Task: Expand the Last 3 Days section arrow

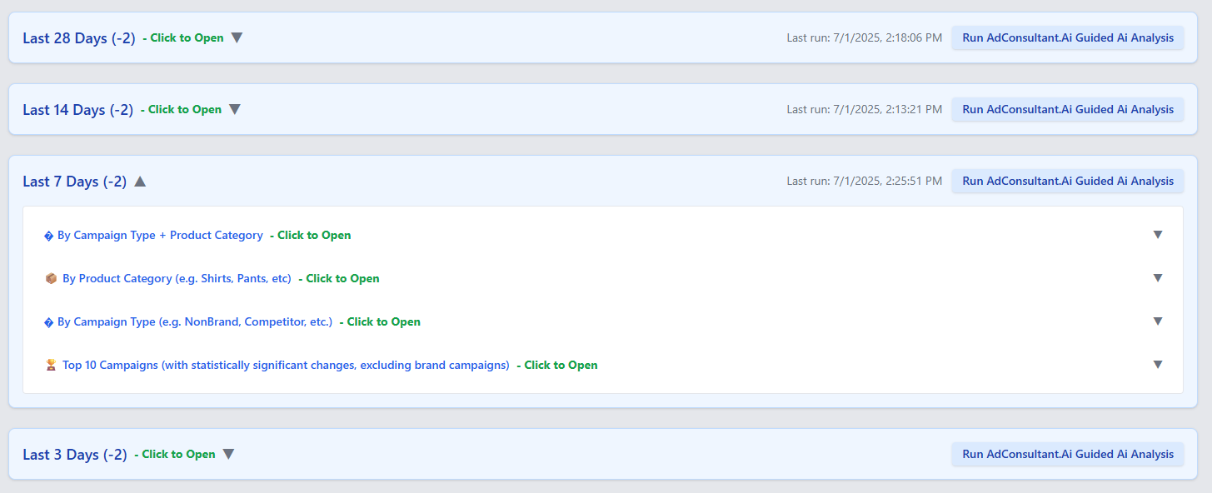Action: pyautogui.click(x=229, y=454)
